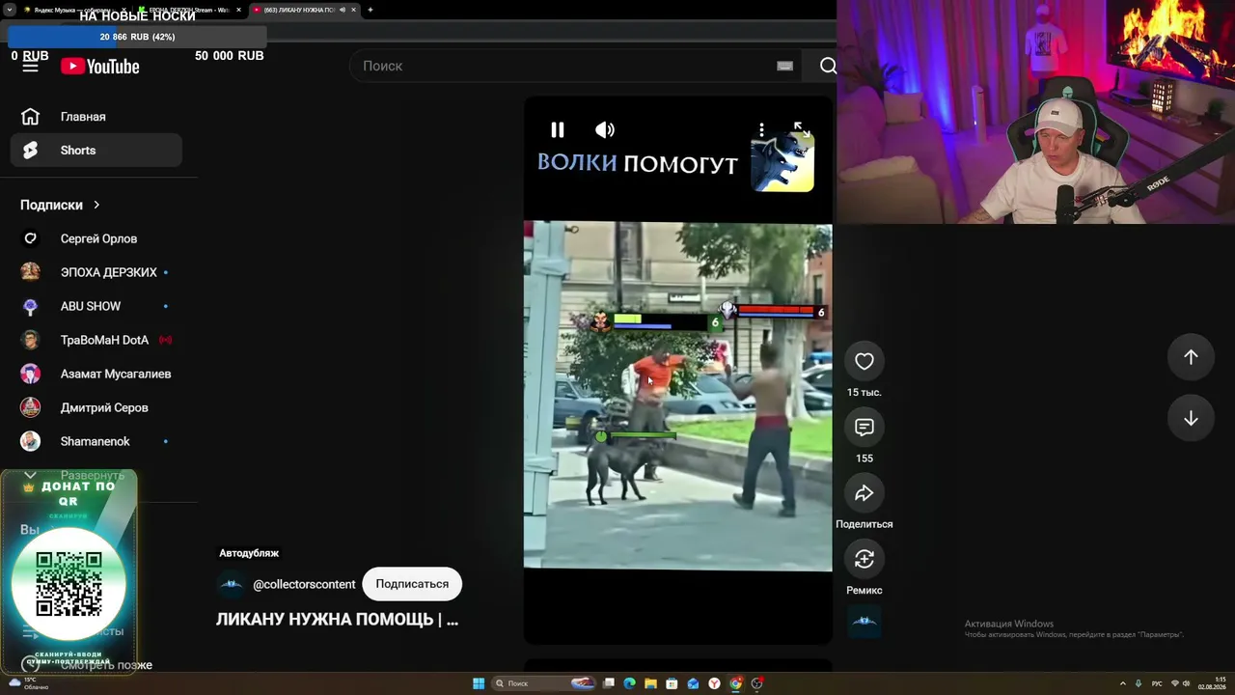Viewport: 1235px width, 695px height.
Task: Click the Shamanenok channel avatar
Action: pyautogui.click(x=31, y=441)
